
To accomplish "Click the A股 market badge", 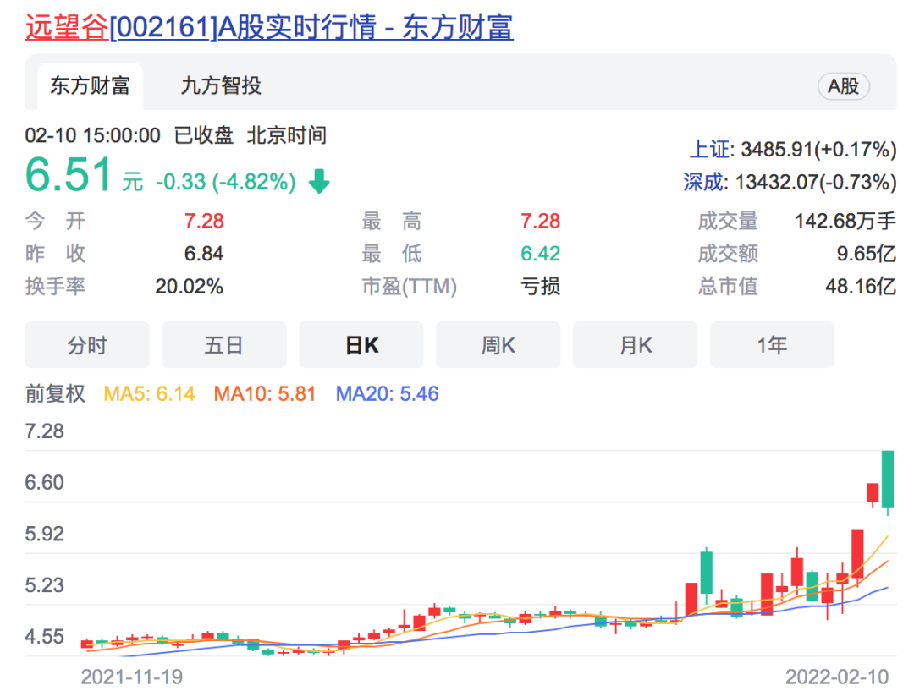I will pos(843,86).
